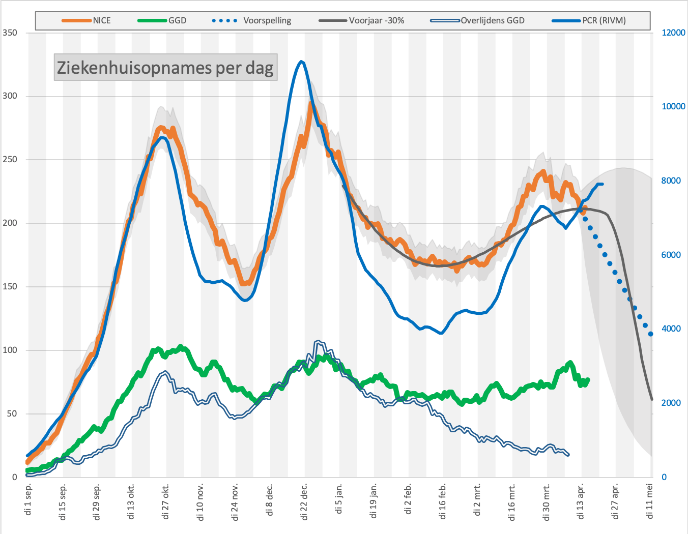
Task: Click the 350 left axis value
Action: click(x=10, y=33)
